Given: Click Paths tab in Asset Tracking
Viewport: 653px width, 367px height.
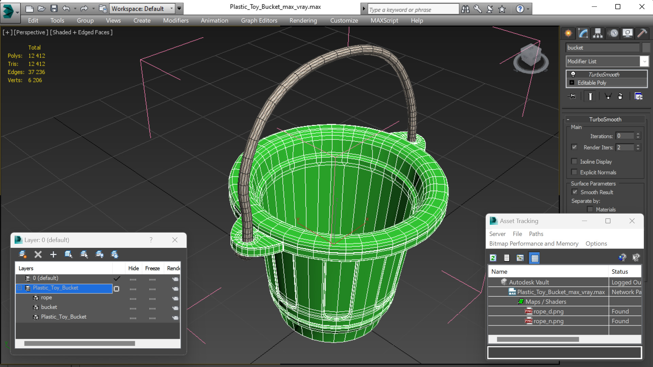Looking at the screenshot, I should 536,234.
